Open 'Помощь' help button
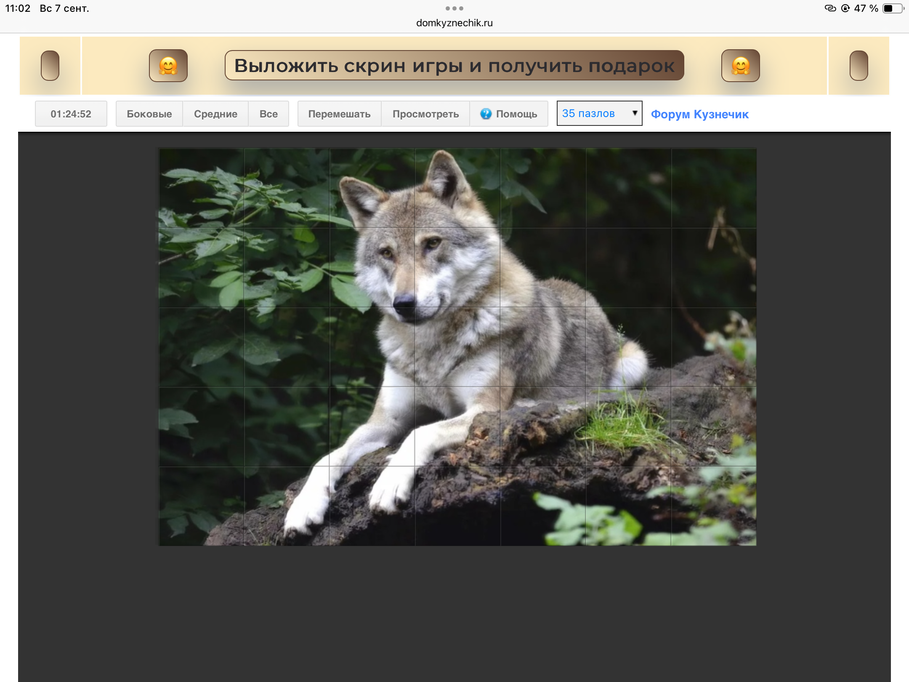This screenshot has height=682, width=909. pos(509,114)
